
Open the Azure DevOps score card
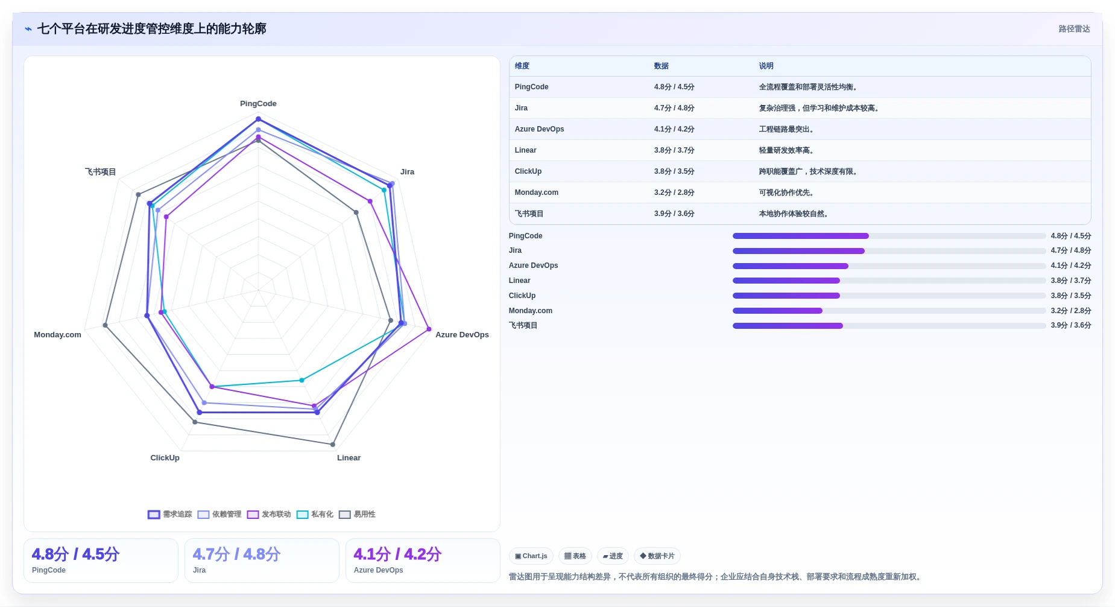click(423, 561)
